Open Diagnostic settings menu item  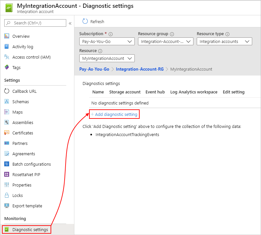click(x=30, y=229)
